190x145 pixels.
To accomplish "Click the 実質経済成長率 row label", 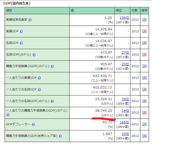I will (x=16, y=20).
